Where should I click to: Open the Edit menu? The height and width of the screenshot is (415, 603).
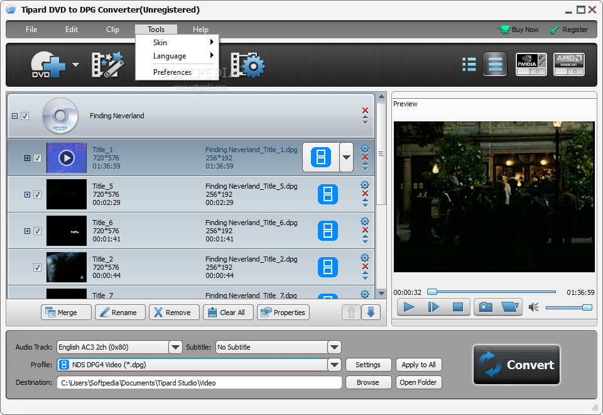(x=72, y=30)
